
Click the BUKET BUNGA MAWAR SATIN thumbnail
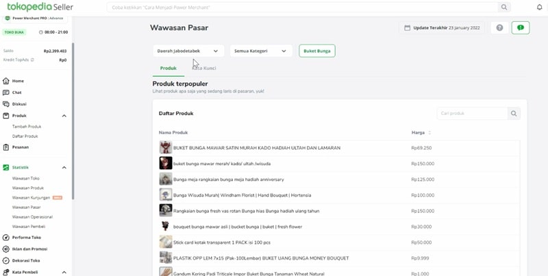tap(166, 147)
